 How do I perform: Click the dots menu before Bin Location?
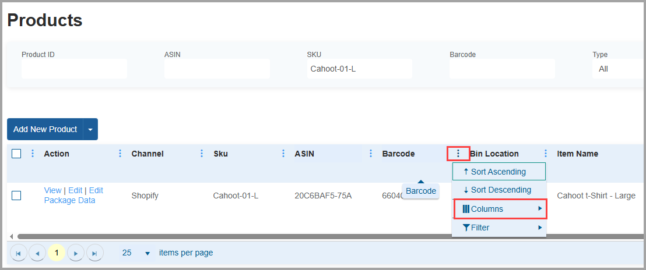click(458, 154)
